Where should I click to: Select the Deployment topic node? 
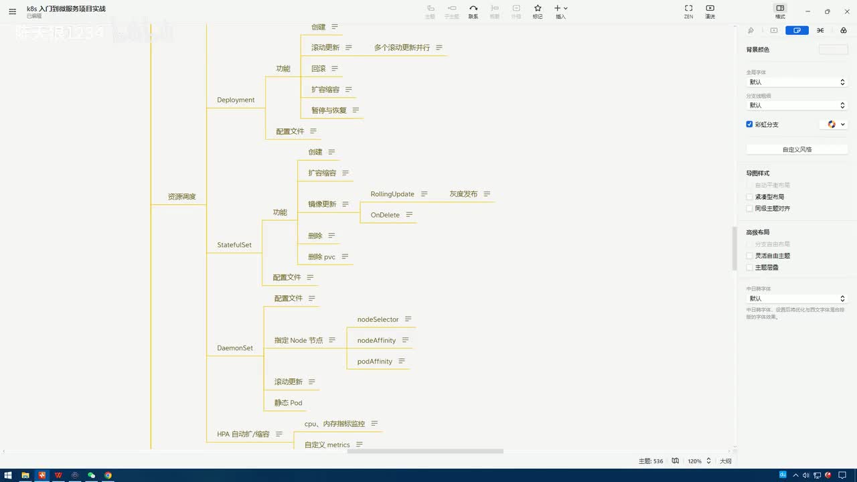tap(236, 100)
